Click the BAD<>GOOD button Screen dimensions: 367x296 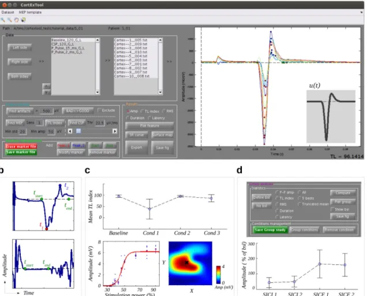[77, 110]
